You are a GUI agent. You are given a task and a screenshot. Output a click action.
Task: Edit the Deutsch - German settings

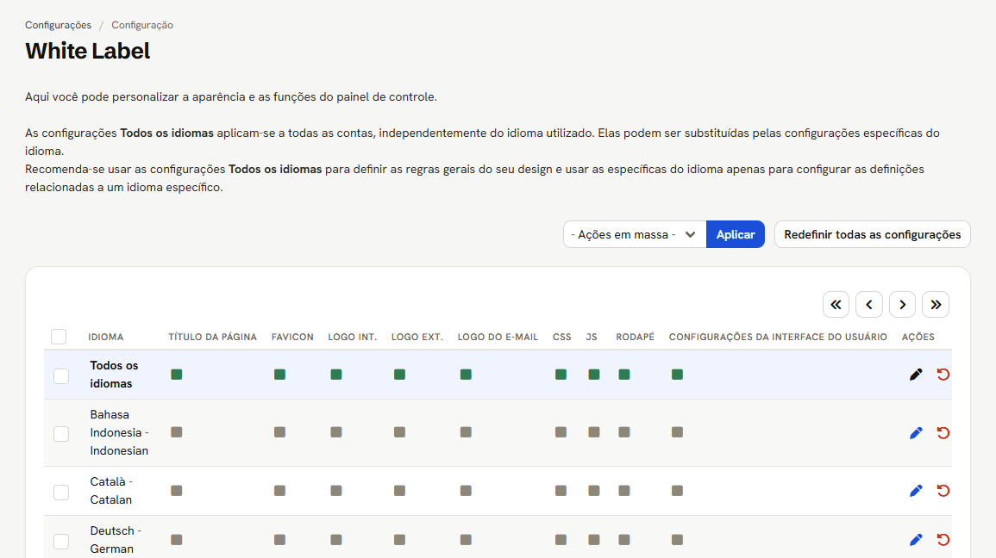(915, 540)
